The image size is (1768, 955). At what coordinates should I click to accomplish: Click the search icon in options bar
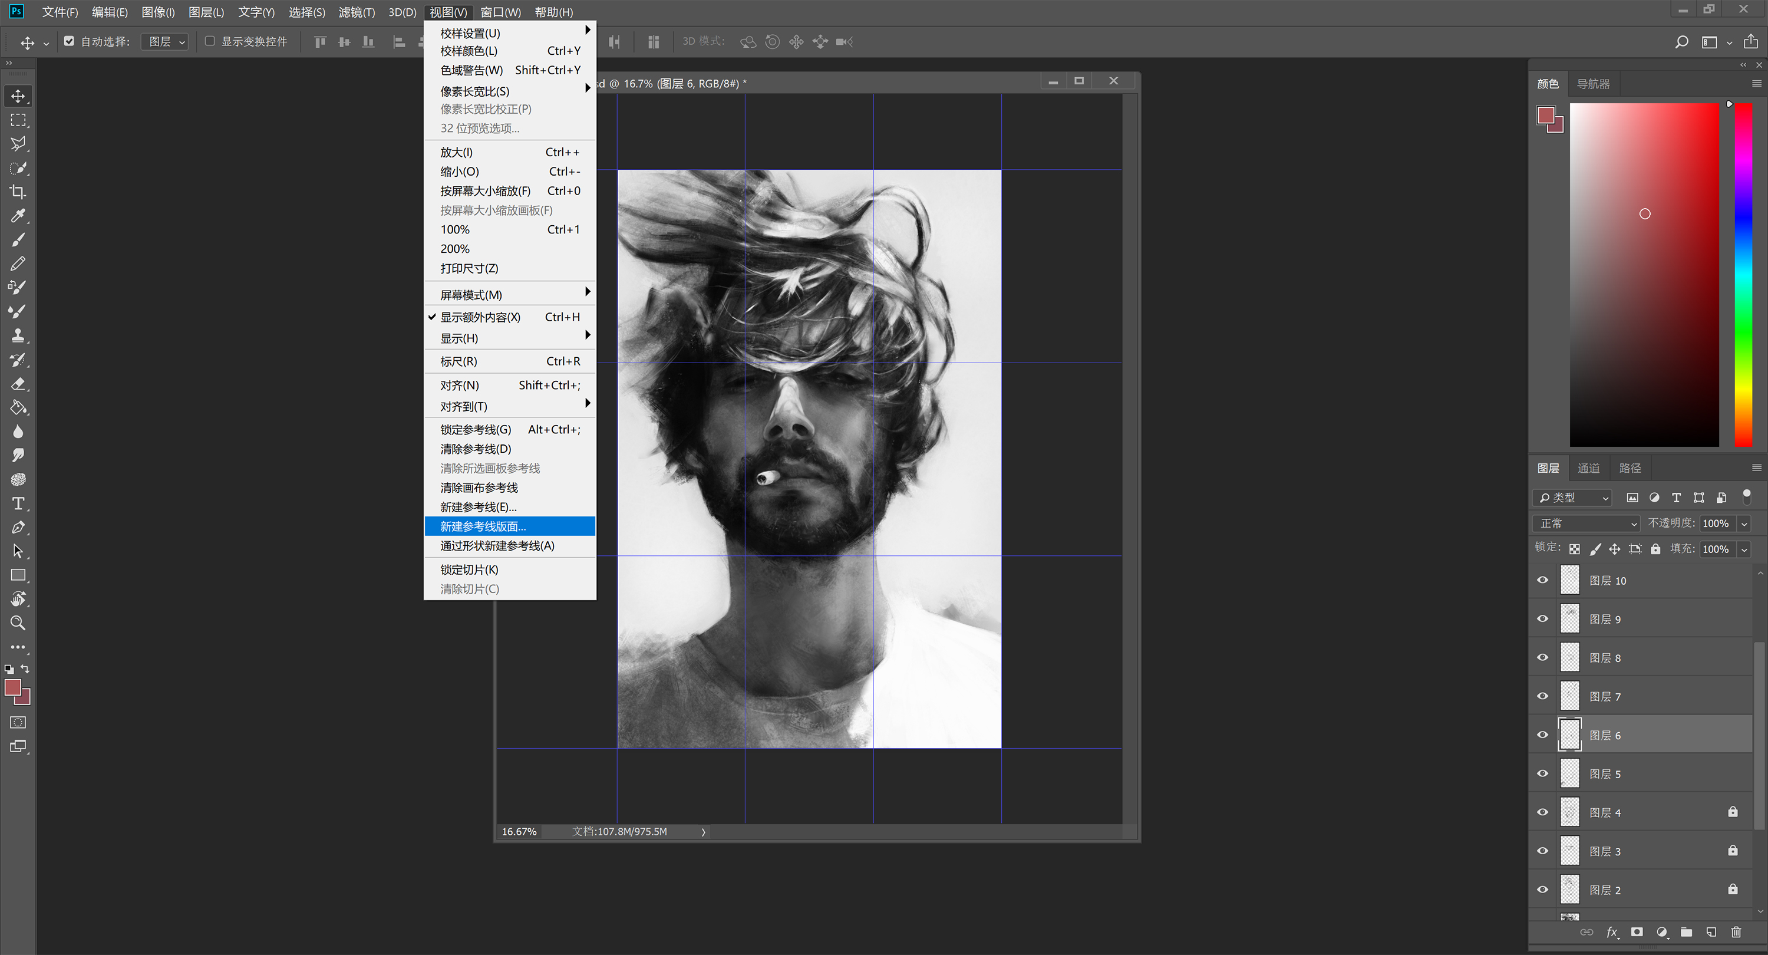pyautogui.click(x=1681, y=42)
